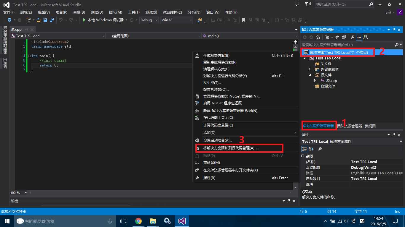405x227 pixels.
Task: Choose 属性(R) in the context menu
Action: (245, 178)
